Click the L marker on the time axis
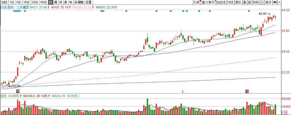291x115 pixels. coord(183,91)
